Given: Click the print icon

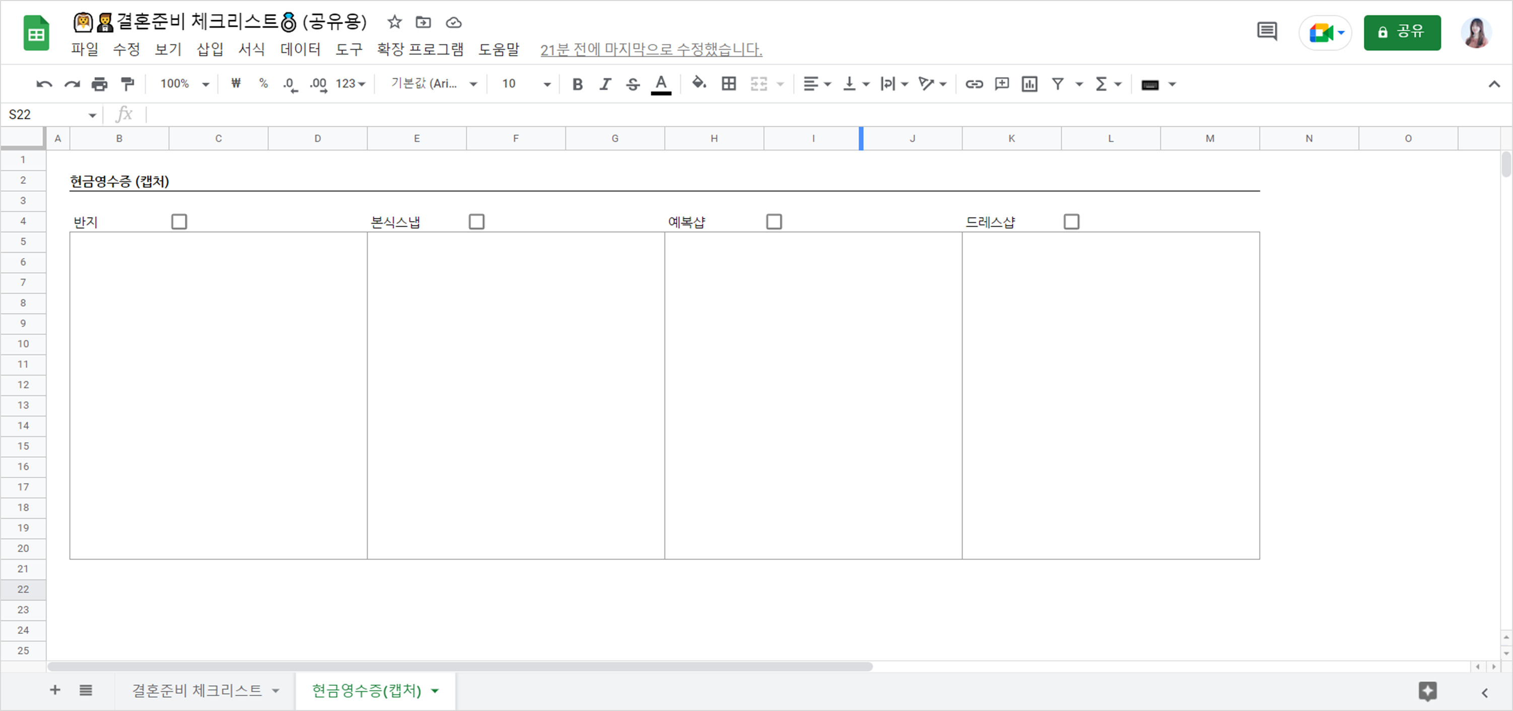Looking at the screenshot, I should pyautogui.click(x=99, y=84).
